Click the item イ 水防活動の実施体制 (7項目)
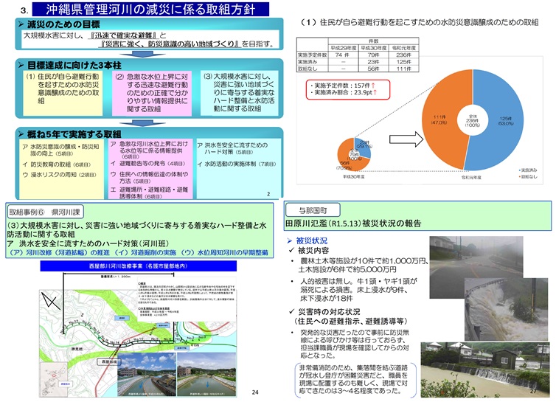Screen dimensions: 556x402 (x=237, y=164)
